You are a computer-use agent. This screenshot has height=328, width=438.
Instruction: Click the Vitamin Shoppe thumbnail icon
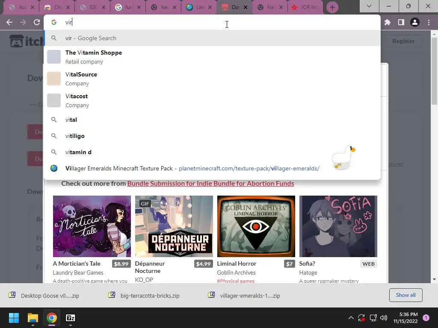[54, 57]
